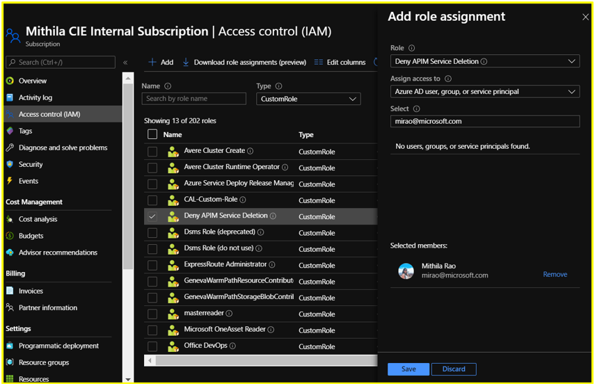Click sidebar scrollbar up arrow
This screenshot has height=386, width=595.
pyautogui.click(x=128, y=79)
